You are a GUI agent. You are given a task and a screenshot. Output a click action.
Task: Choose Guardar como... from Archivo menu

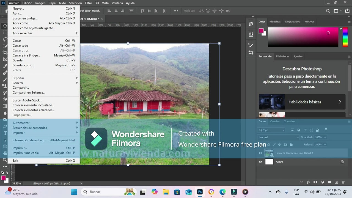pyautogui.click(x=44, y=65)
